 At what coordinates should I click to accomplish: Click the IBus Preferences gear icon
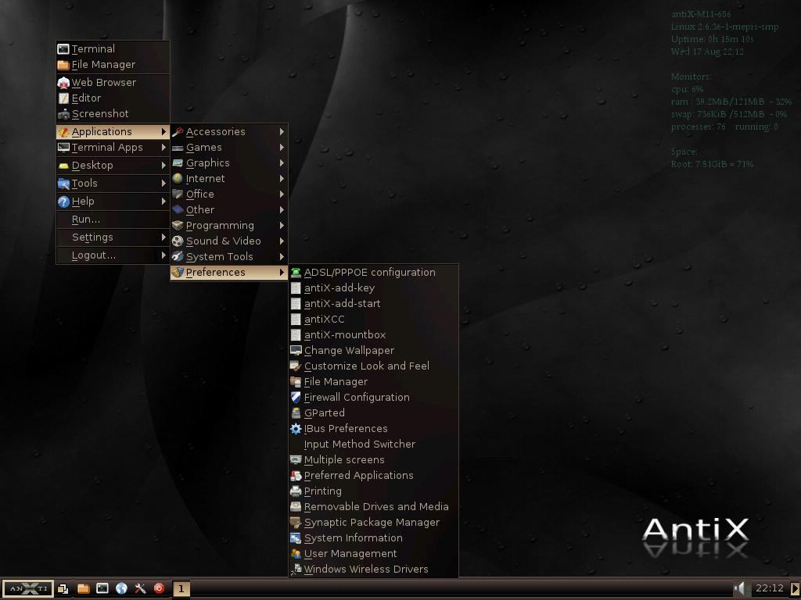click(x=296, y=429)
